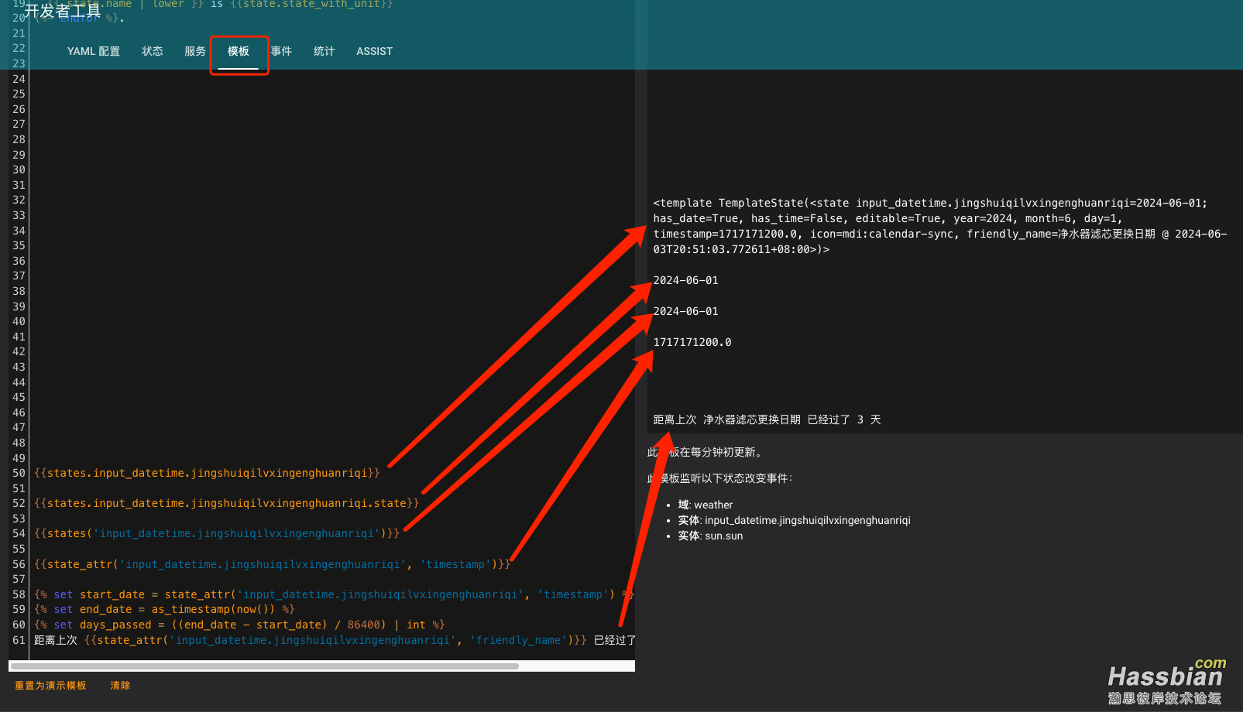Viewport: 1243px width, 712px height.
Task: Click the TemplateState result text
Action: pyautogui.click(x=940, y=226)
